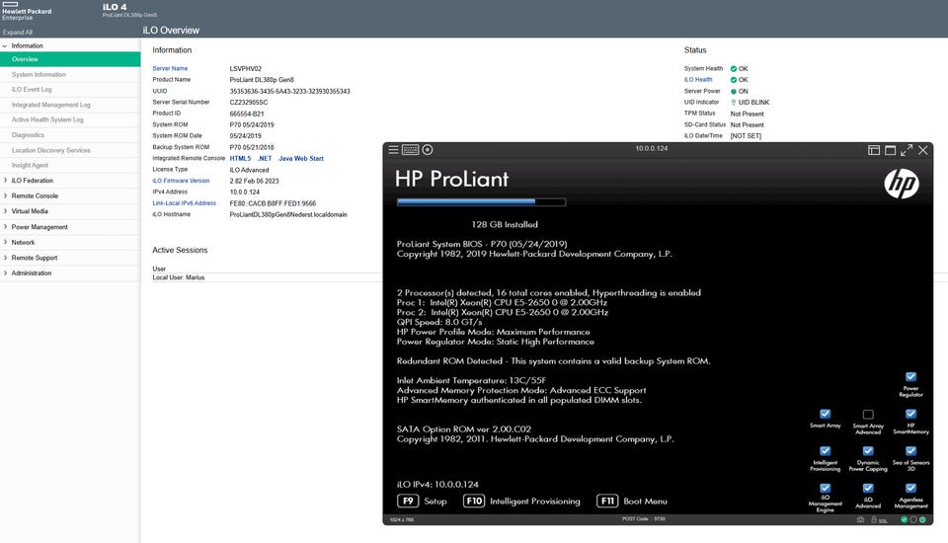This screenshot has width=948, height=543.
Task: Collapse the Information tree section
Action: click(x=5, y=46)
